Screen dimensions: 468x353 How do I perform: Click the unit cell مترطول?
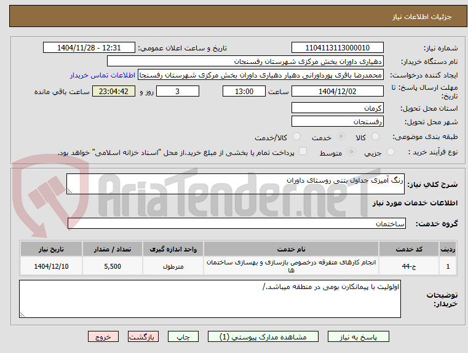(173, 266)
